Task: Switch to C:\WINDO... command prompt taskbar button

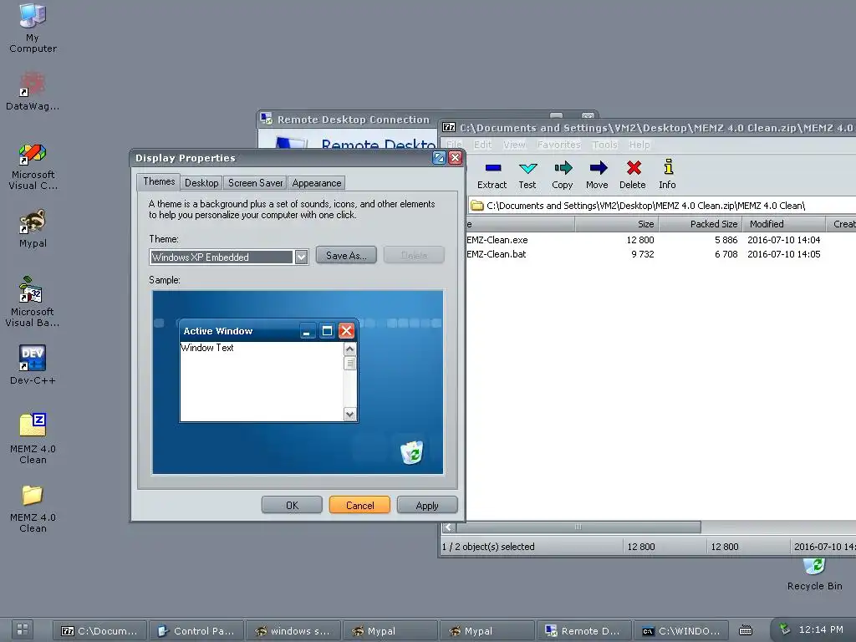Action: [x=680, y=630]
